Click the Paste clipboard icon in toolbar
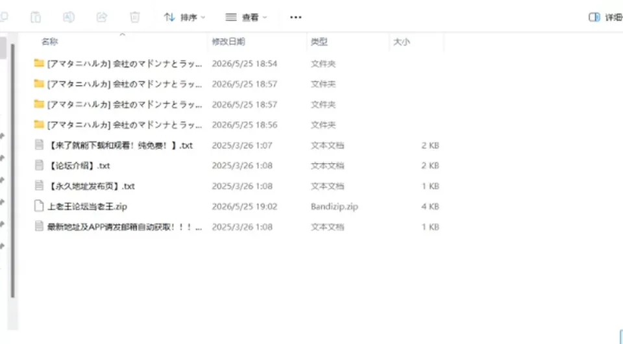623x344 pixels. pos(36,17)
